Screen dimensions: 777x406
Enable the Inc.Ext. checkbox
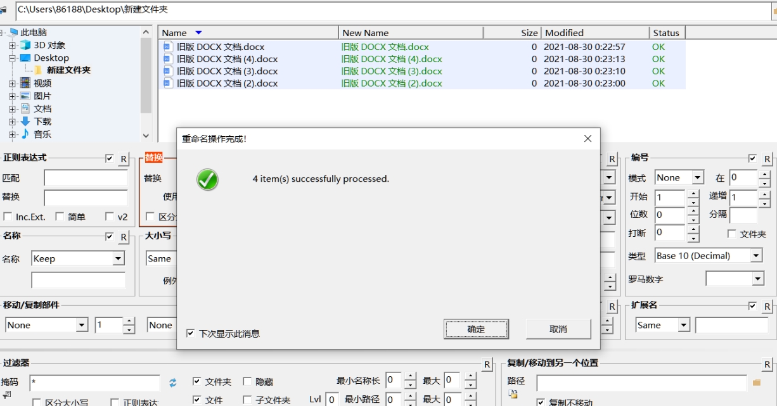click(8, 217)
